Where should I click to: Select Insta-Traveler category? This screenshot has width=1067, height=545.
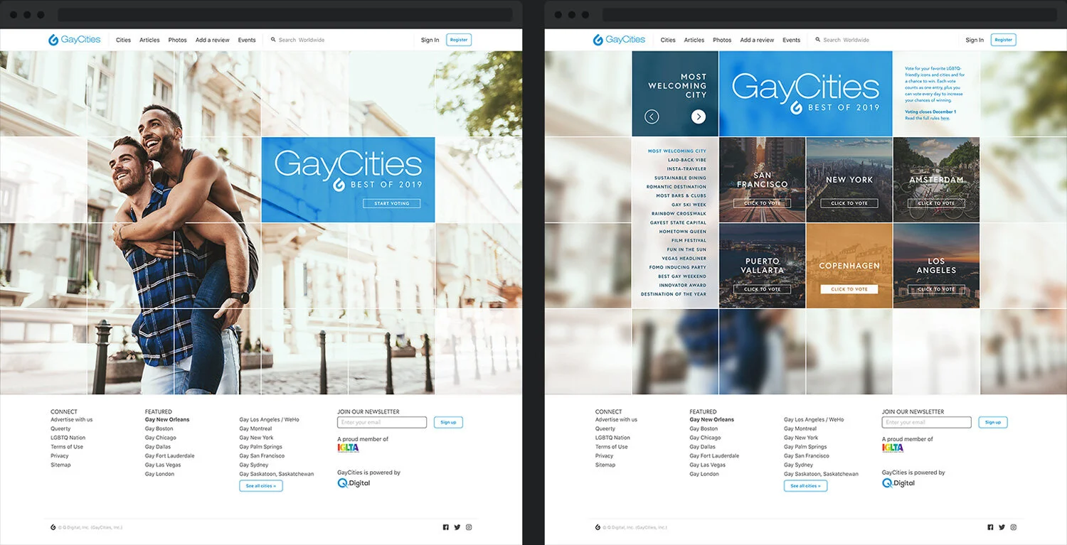pyautogui.click(x=686, y=169)
